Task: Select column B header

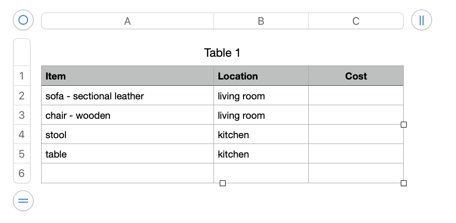Action: (261, 21)
